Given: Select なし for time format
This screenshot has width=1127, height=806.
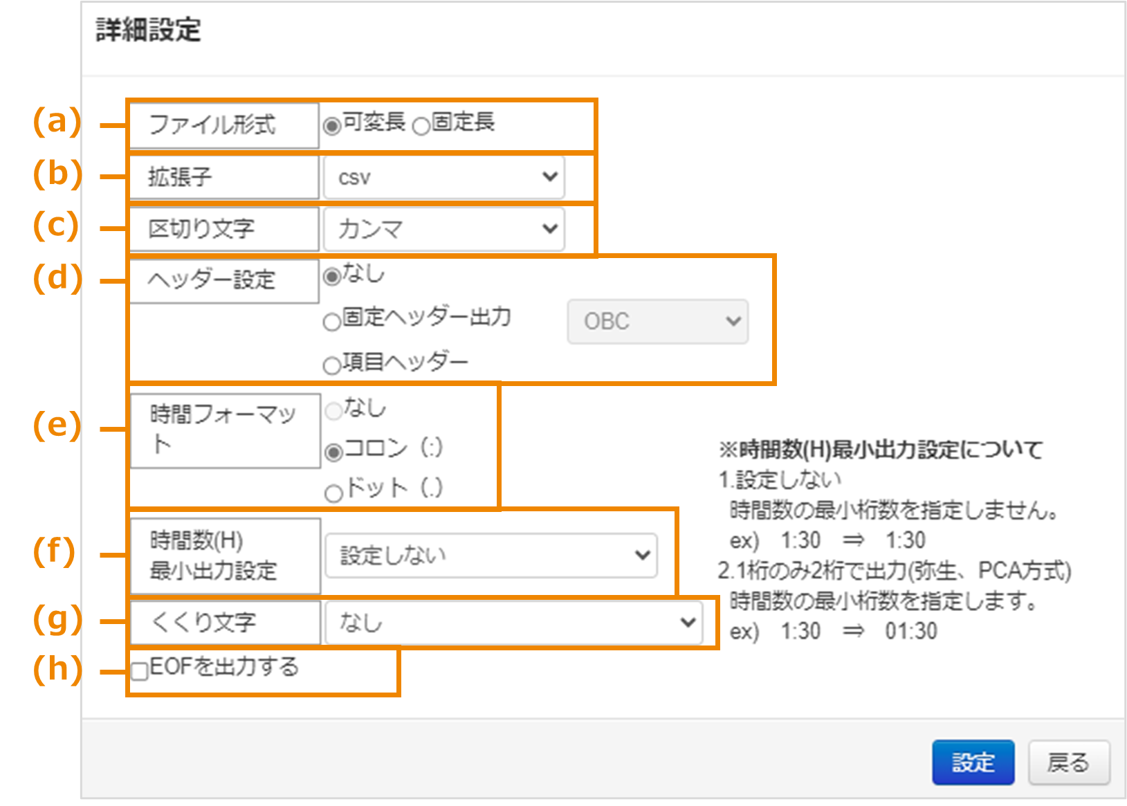Looking at the screenshot, I should [x=334, y=410].
